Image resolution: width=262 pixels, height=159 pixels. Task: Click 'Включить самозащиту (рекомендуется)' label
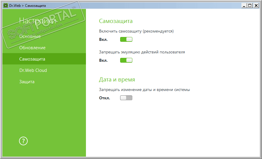pos(136,31)
